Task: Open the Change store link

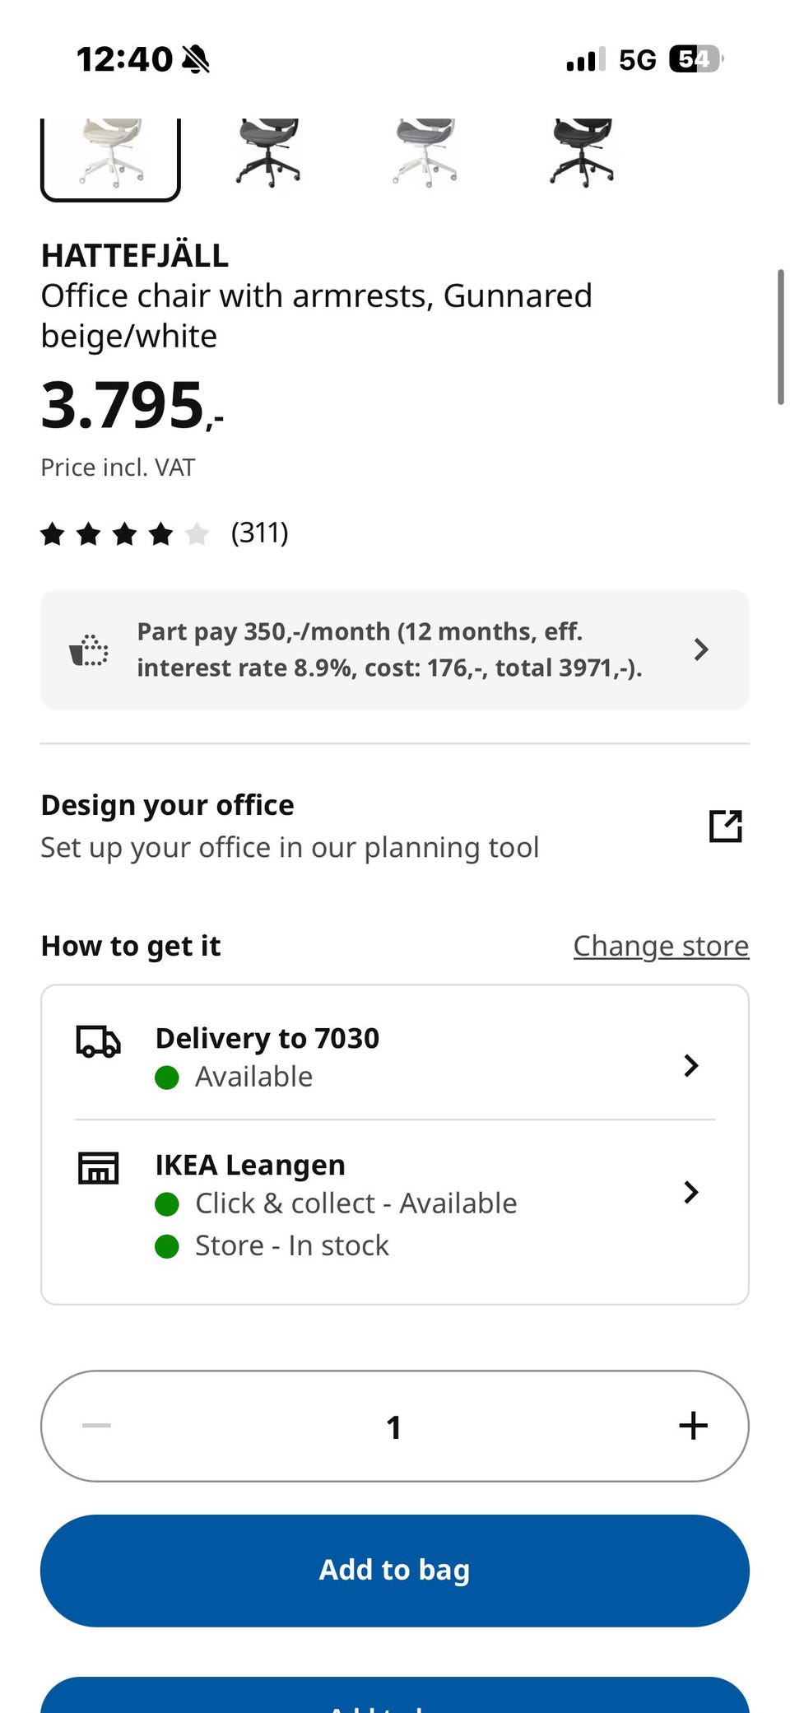Action: (x=661, y=946)
